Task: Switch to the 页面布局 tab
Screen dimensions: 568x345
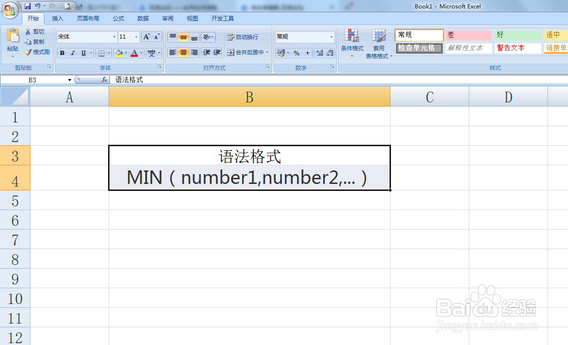Action: coord(88,19)
